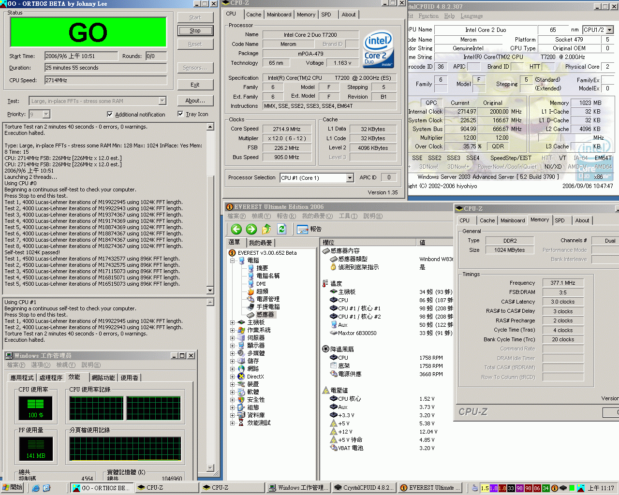Uncheck the Tray Icon checkbox
Image resolution: width=619 pixels, height=495 pixels.
pyautogui.click(x=180, y=114)
